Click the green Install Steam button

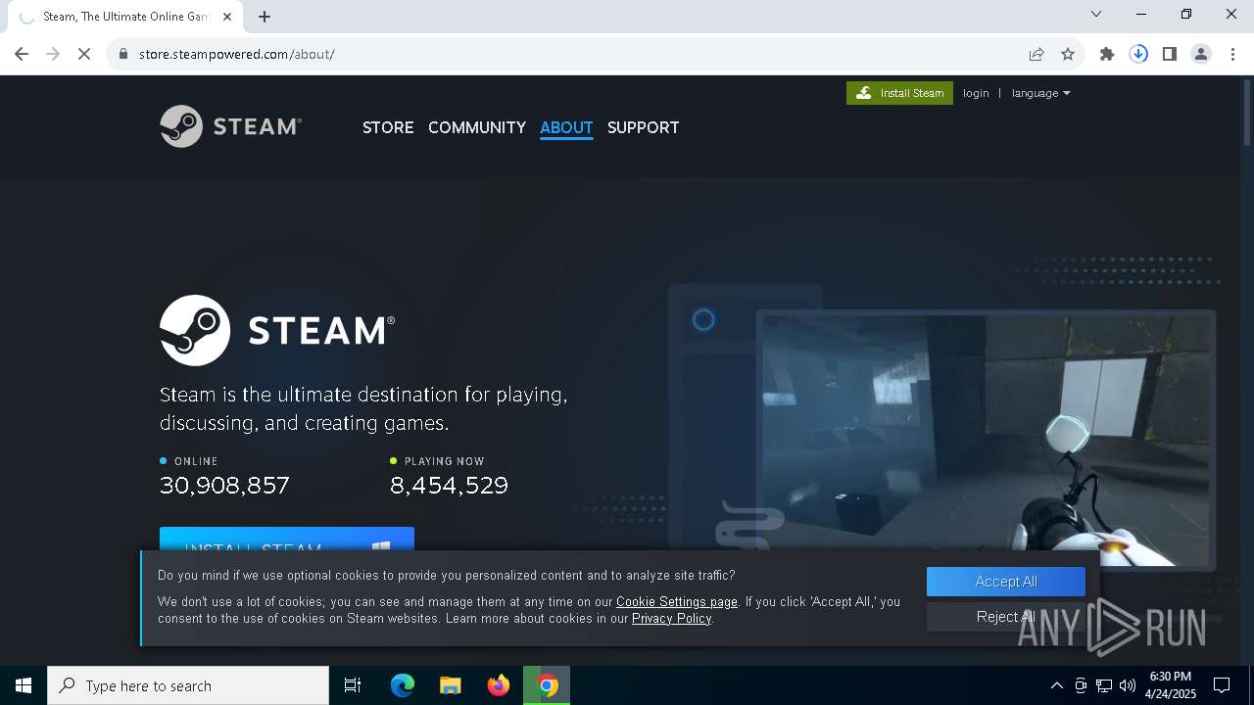pyautogui.click(x=899, y=93)
